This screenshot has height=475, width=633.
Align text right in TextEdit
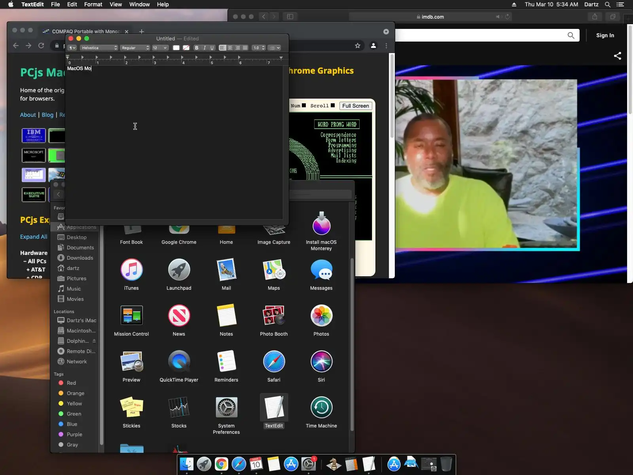coord(237,48)
